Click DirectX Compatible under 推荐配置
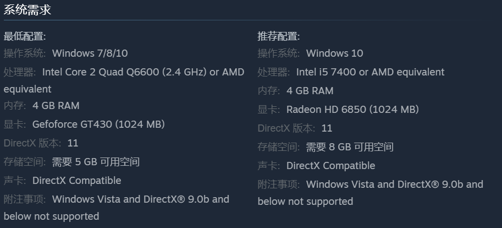502x228 pixels. [330, 165]
